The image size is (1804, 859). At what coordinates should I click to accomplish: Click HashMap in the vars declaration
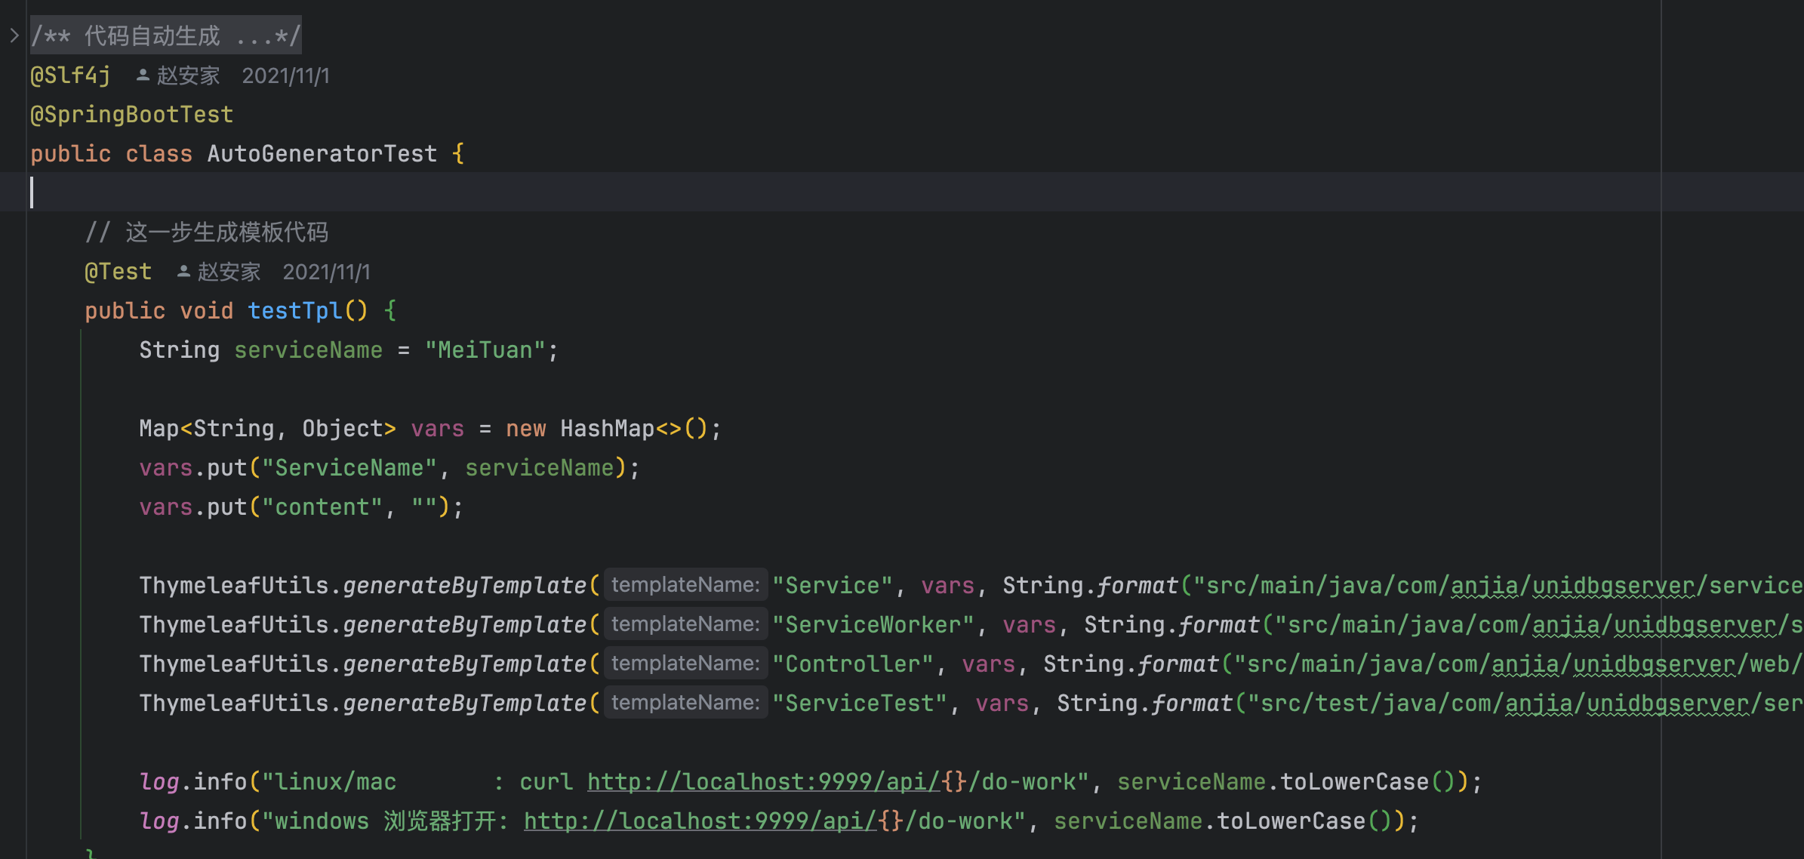[606, 429]
